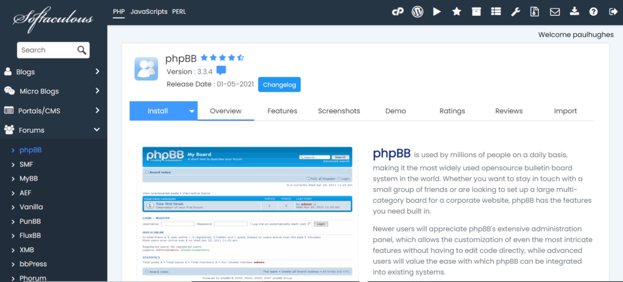Image resolution: width=623 pixels, height=282 pixels.
Task: Click the phpBB title heading
Action: point(181,59)
